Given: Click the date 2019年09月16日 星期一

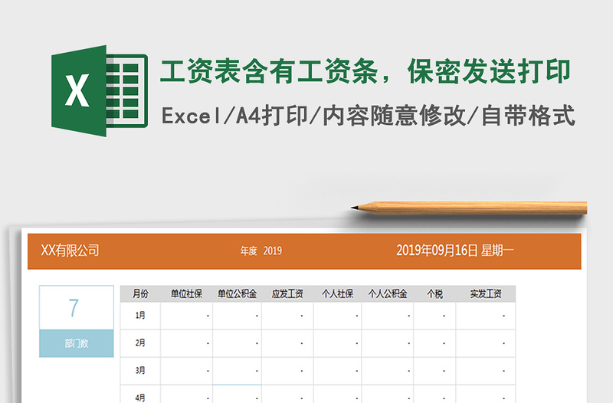Looking at the screenshot, I should (454, 251).
